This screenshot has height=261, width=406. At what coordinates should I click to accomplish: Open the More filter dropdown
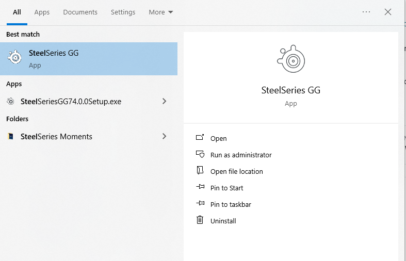coord(161,12)
